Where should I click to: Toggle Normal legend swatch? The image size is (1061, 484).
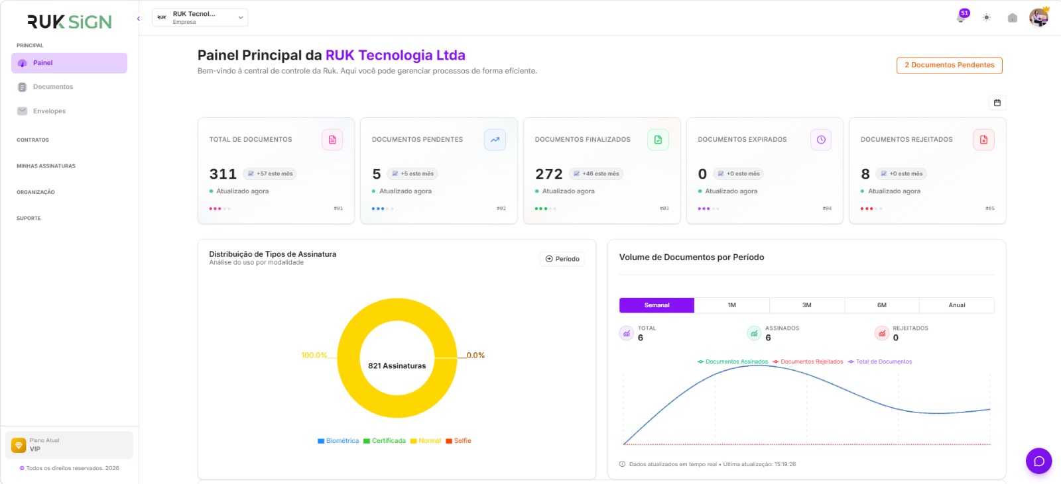[413, 441]
